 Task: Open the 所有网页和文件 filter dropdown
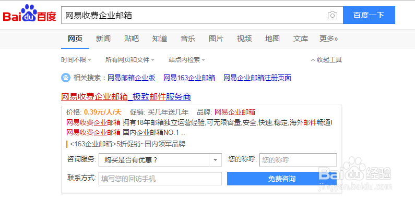tap(130, 60)
